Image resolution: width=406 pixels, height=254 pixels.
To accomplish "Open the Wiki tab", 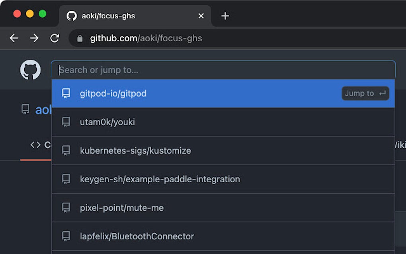I will [402, 145].
